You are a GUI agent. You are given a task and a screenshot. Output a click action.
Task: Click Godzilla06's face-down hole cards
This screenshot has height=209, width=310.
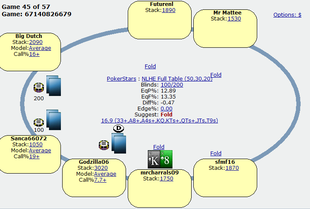click(x=119, y=143)
